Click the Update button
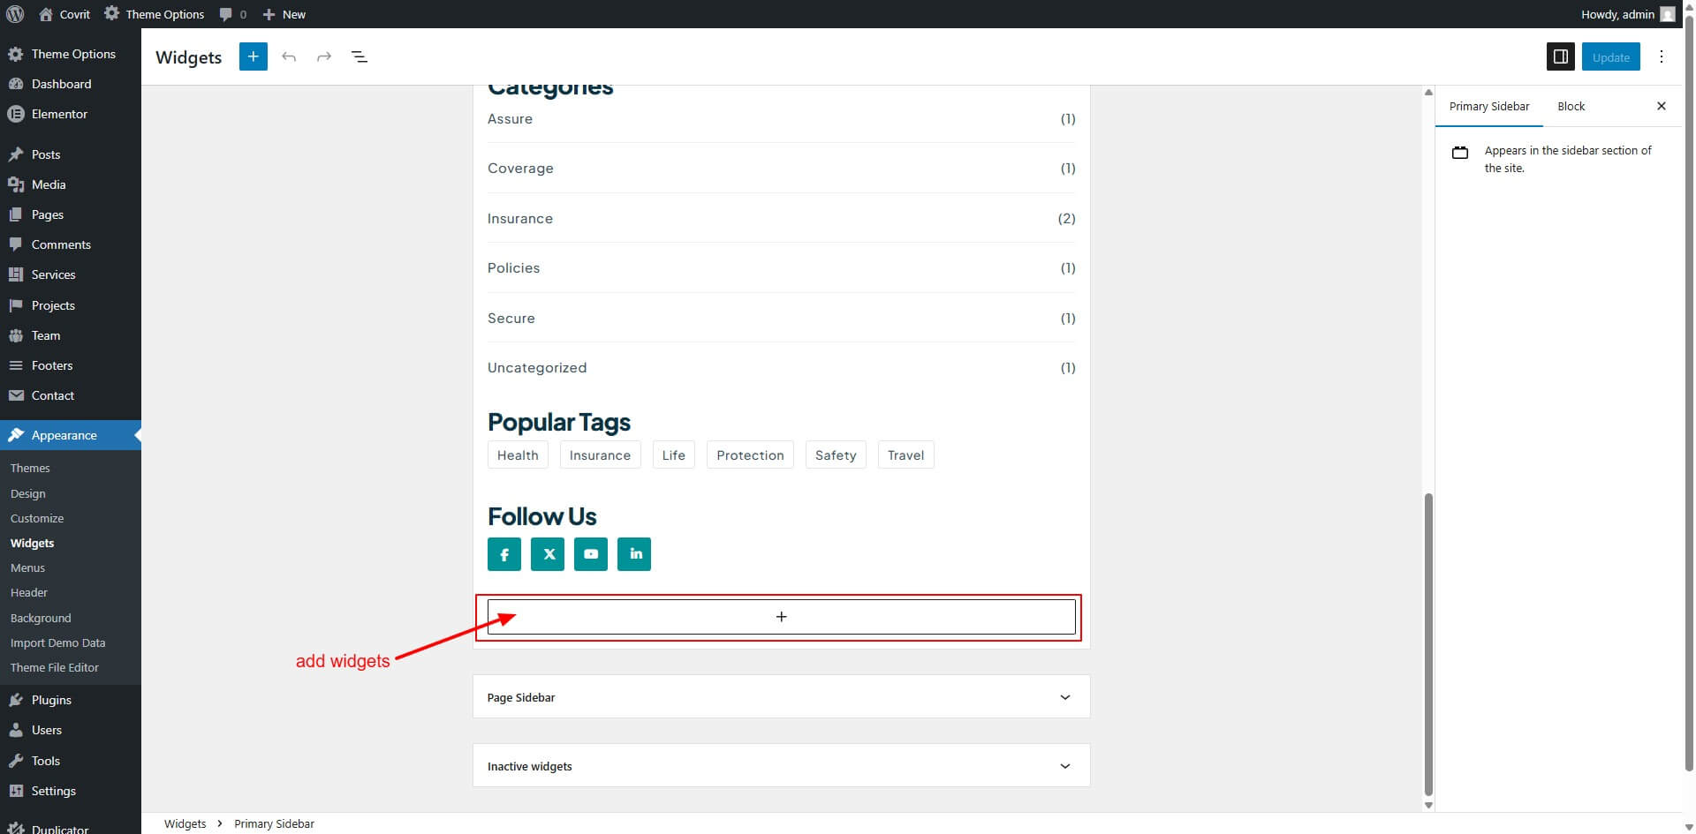The image size is (1696, 834). (x=1610, y=56)
